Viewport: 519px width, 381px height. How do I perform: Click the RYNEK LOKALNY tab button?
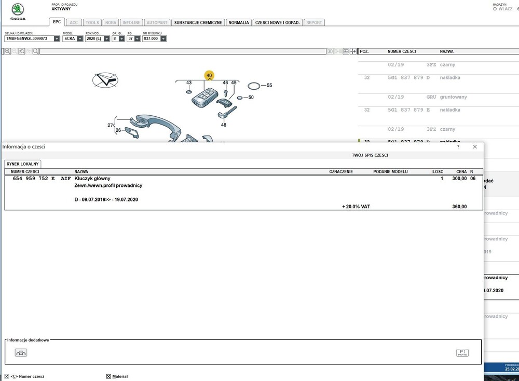coord(23,164)
